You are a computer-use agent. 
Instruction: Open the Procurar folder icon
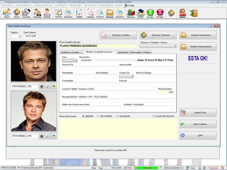[x=110, y=13]
